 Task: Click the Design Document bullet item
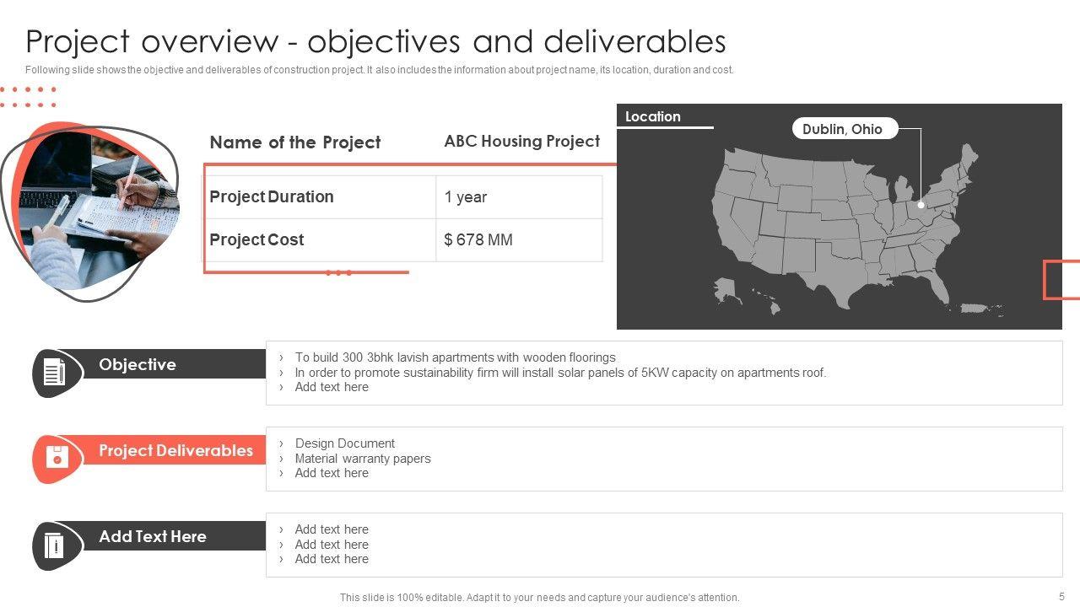point(344,443)
